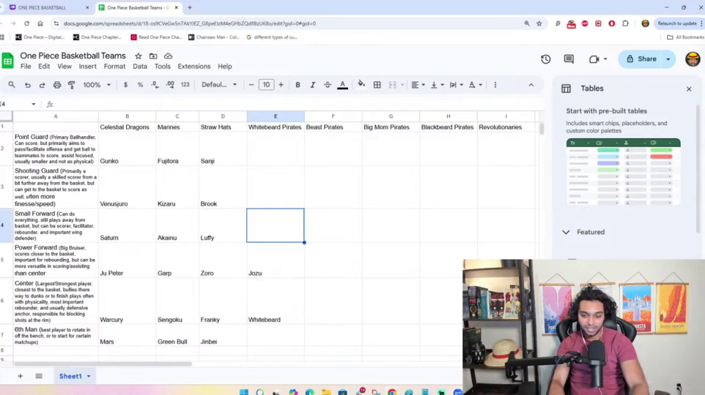Switch to the ONE PIECE BASKETBALL browser tab
Image resolution: width=705 pixels, height=395 pixels.
(x=43, y=7)
